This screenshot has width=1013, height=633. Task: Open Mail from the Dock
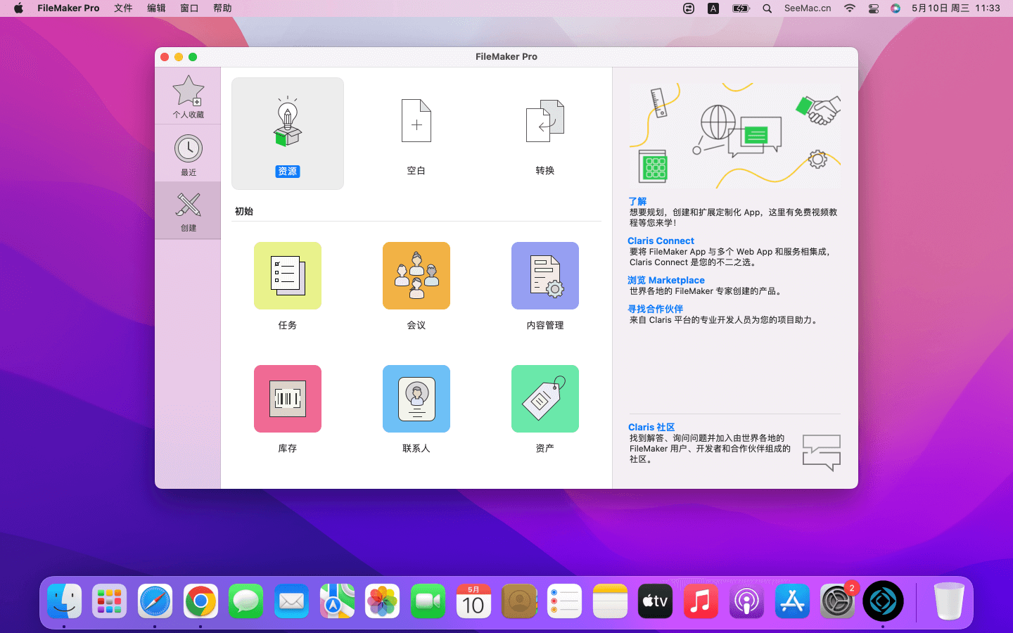coord(291,601)
